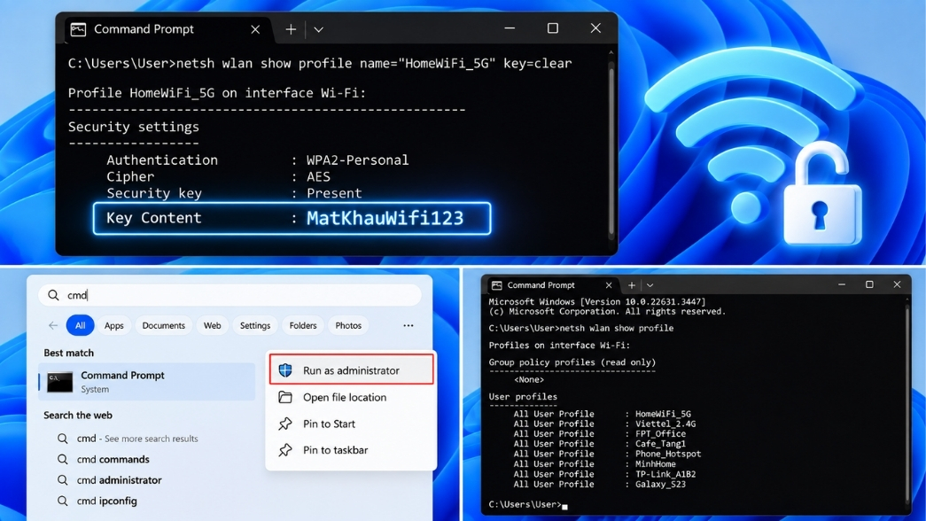The height and width of the screenshot is (521, 926).
Task: Go back with the search panel arrow
Action: pyautogui.click(x=53, y=325)
